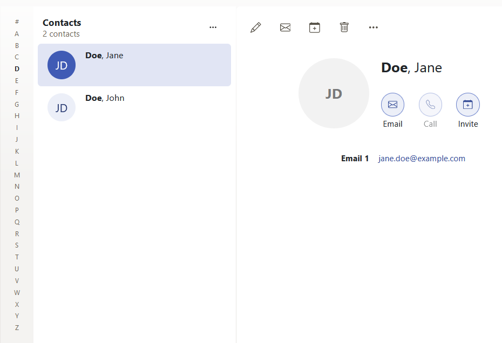Jump to letter A in alphabet index
This screenshot has height=343, width=502.
click(17, 33)
